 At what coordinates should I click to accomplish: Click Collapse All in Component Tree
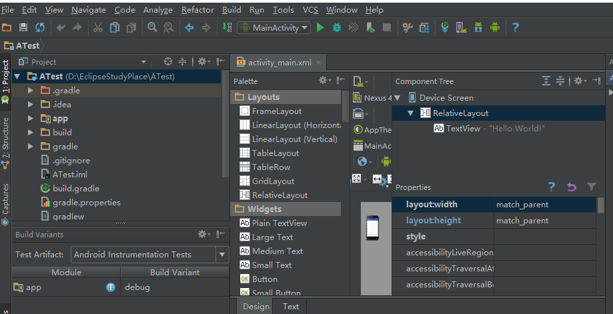tap(560, 81)
